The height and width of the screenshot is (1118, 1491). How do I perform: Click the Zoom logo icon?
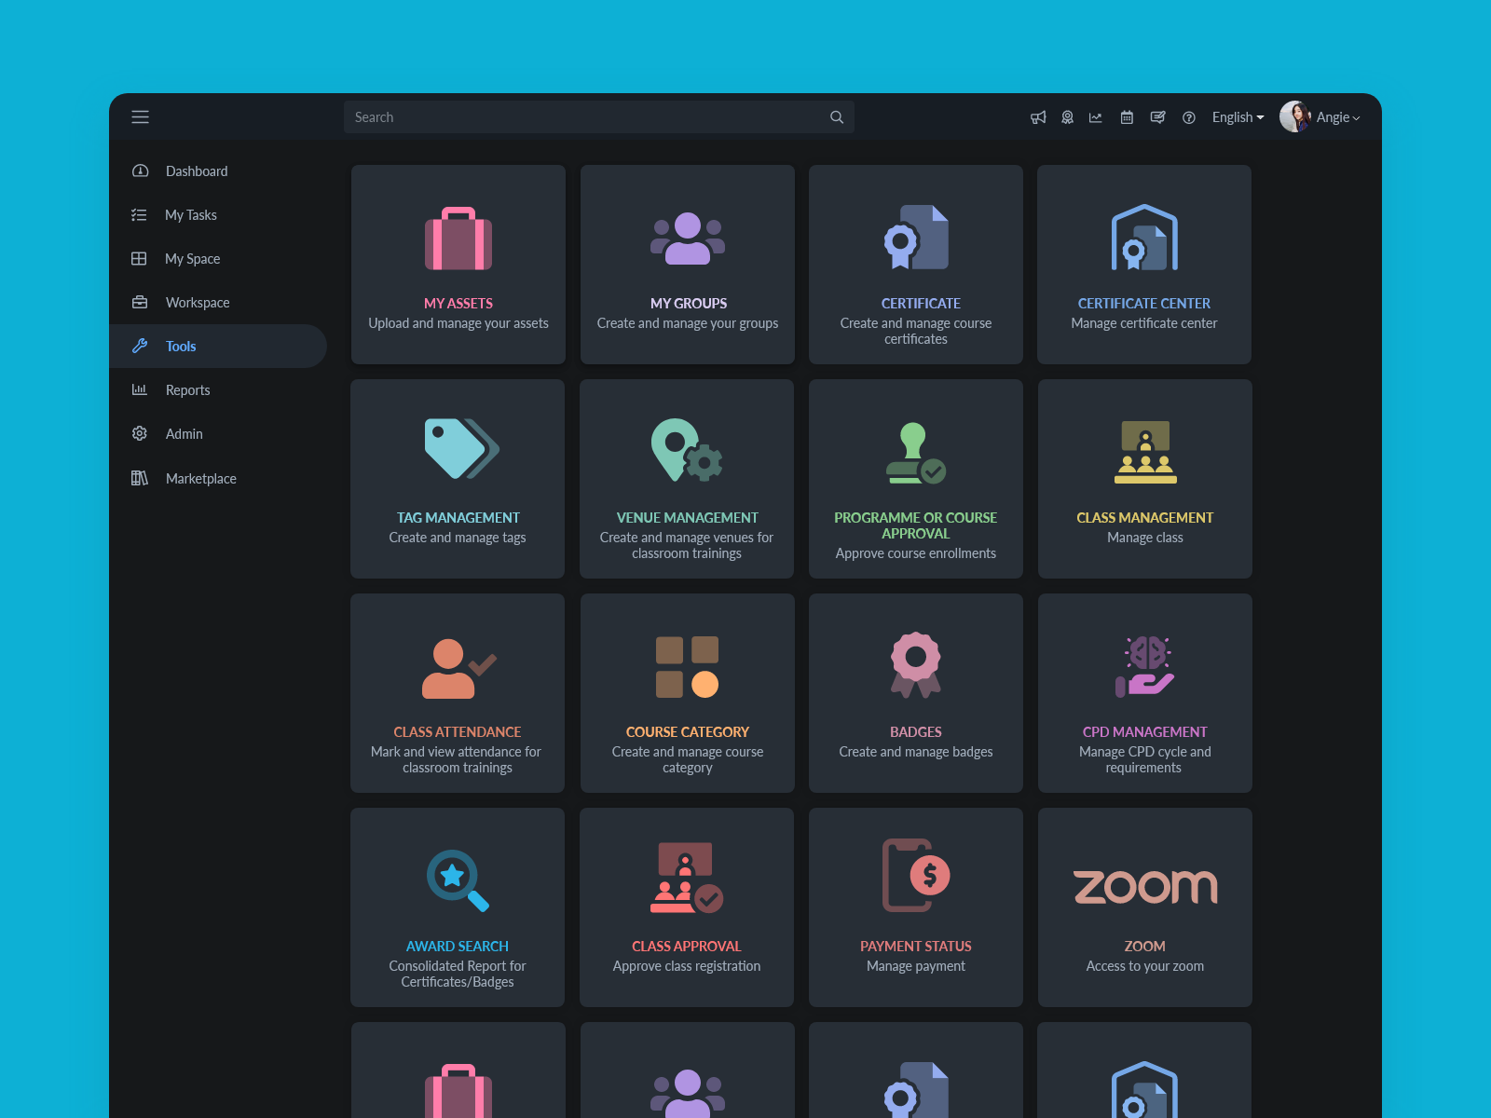[1145, 887]
